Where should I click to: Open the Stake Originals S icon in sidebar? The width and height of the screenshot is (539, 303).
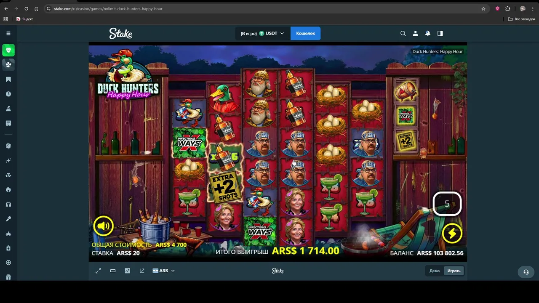[8, 146]
